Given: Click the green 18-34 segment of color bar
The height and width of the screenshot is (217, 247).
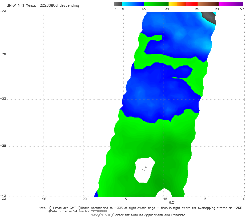Looking at the screenshot, I should 156,4.
